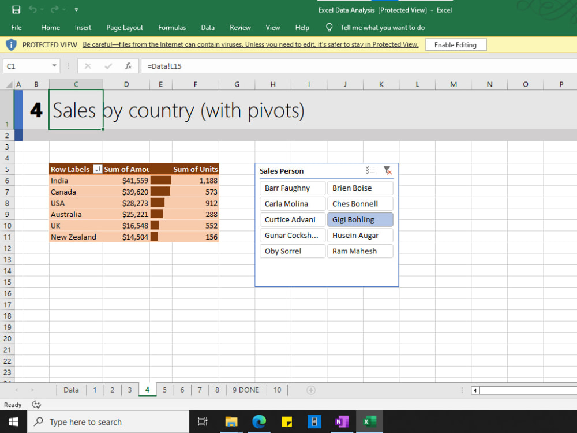Image resolution: width=577 pixels, height=433 pixels.
Task: Open Excel from the Windows taskbar
Action: tap(370, 421)
